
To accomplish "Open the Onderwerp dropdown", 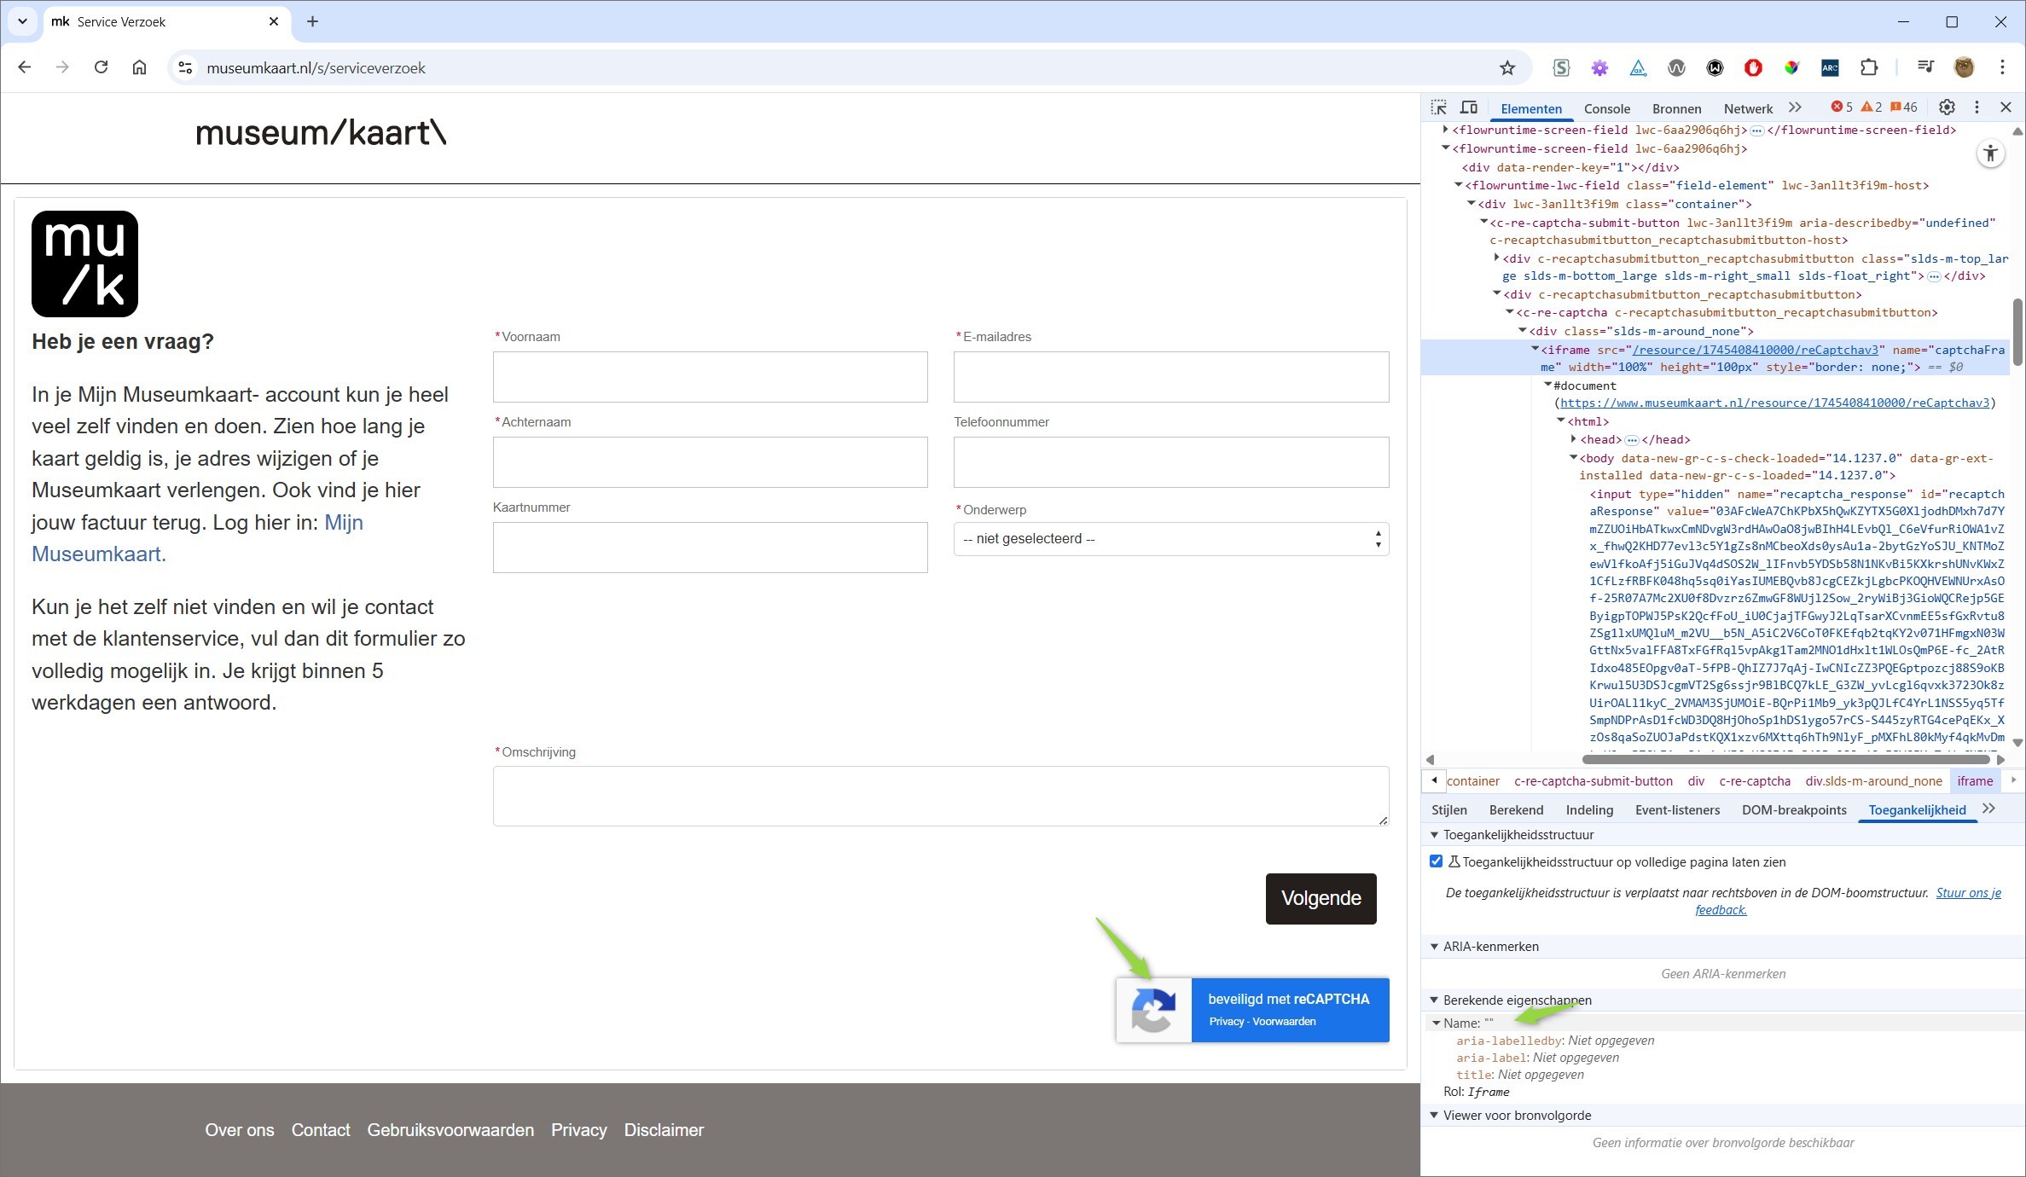I will pos(1170,539).
